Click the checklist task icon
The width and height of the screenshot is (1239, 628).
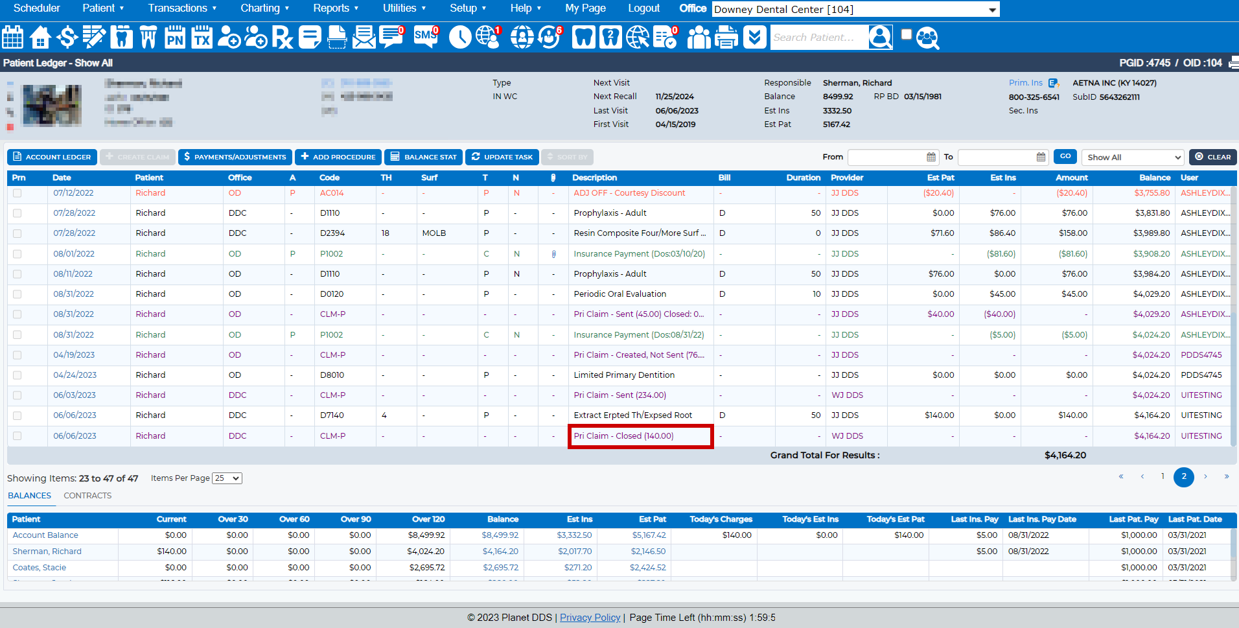coord(665,38)
